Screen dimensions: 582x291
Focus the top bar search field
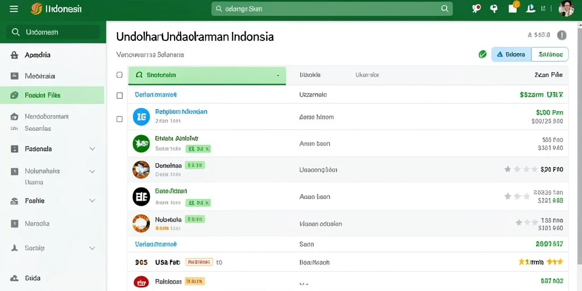point(332,9)
